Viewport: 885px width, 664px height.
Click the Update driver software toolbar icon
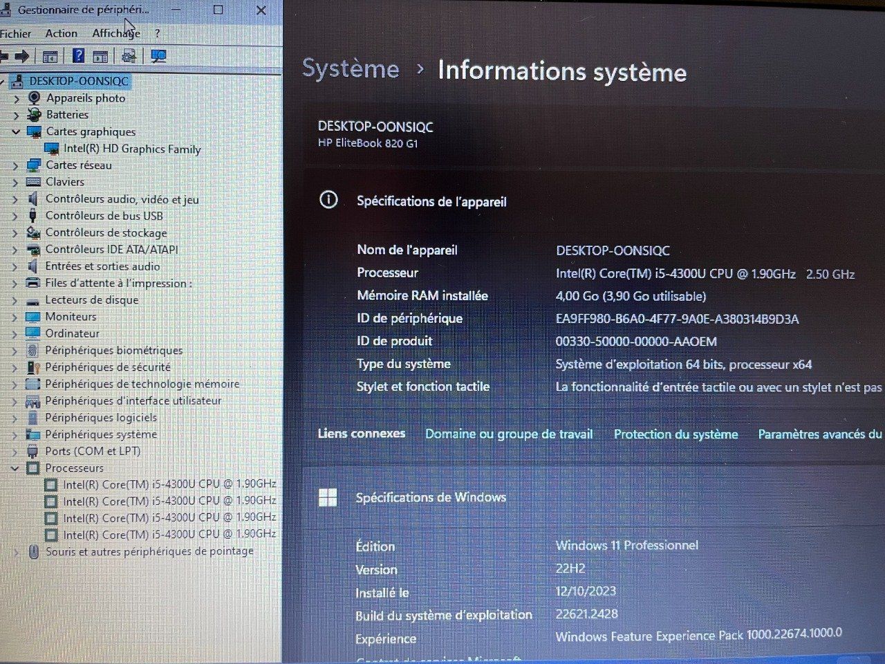point(129,56)
